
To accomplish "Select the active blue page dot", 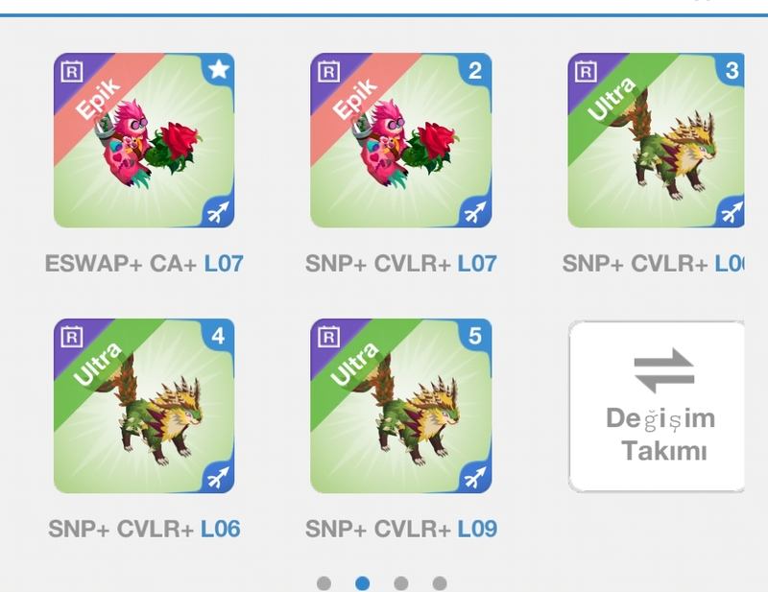I will pyautogui.click(x=363, y=583).
